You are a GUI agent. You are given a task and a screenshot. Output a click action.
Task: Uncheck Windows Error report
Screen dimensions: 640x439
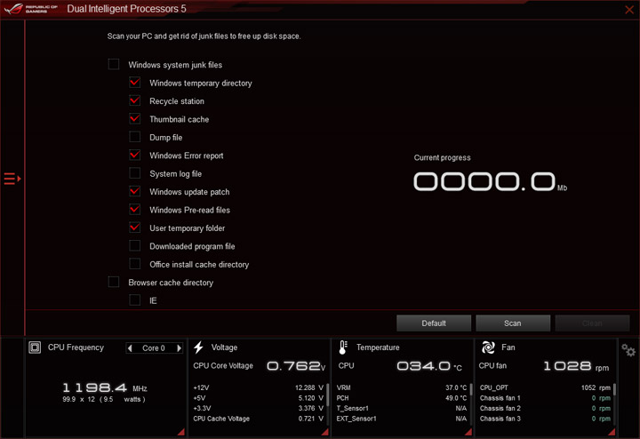pyautogui.click(x=135, y=156)
